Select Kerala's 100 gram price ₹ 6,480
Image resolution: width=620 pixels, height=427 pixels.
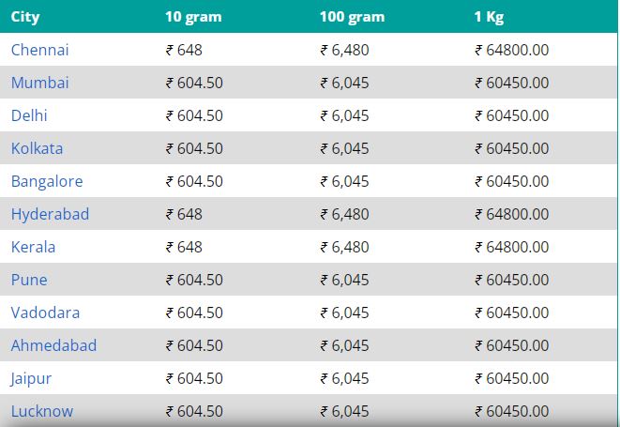tap(344, 247)
